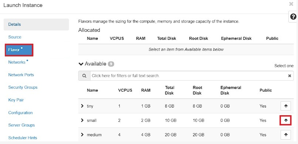Open the Source step
This screenshot has width=298, height=144.
(15, 37)
